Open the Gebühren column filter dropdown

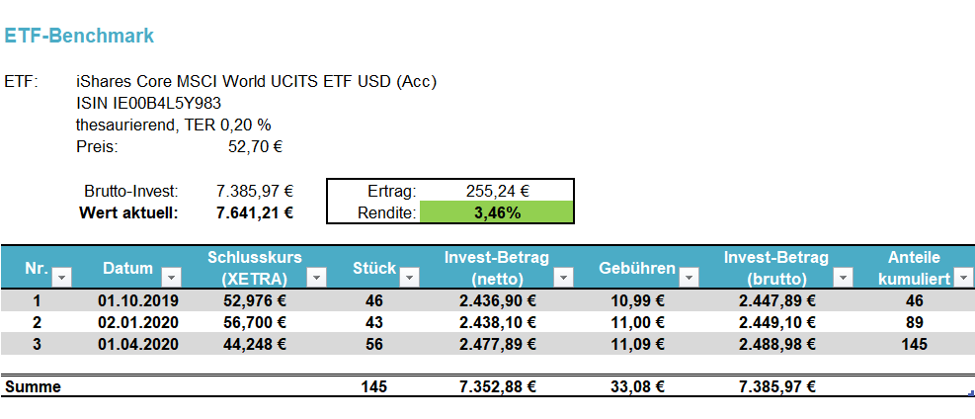(688, 278)
